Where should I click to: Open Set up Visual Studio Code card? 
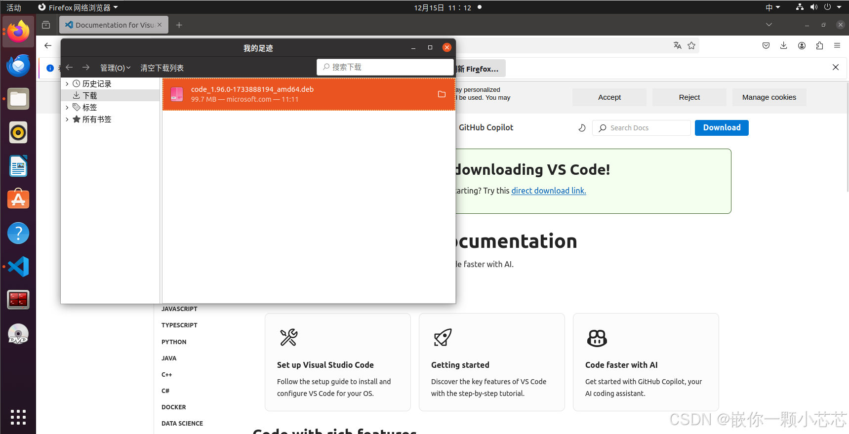pyautogui.click(x=338, y=362)
